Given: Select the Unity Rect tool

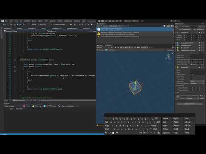Looking at the screenshot, I should [x=113, y=21].
